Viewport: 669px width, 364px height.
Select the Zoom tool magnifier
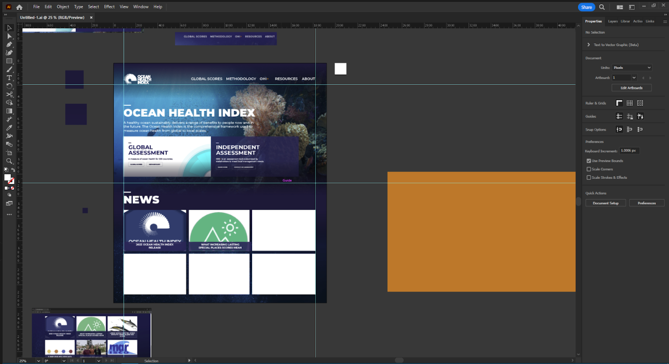(x=9, y=161)
